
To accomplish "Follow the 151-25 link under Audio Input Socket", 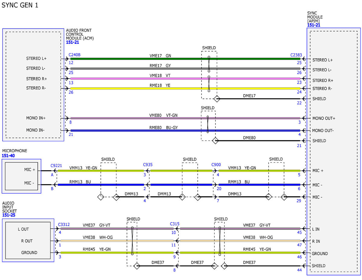I will pos(8,215).
